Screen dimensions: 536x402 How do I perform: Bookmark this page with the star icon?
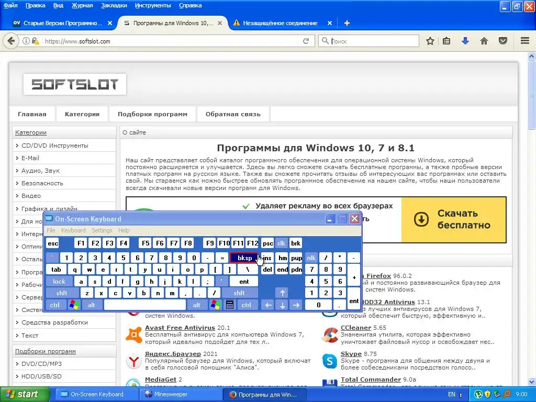(430, 41)
